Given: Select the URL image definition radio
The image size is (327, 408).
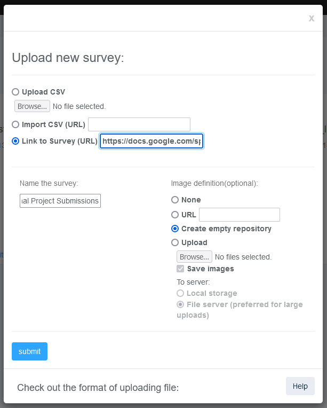Looking at the screenshot, I should [175, 215].
